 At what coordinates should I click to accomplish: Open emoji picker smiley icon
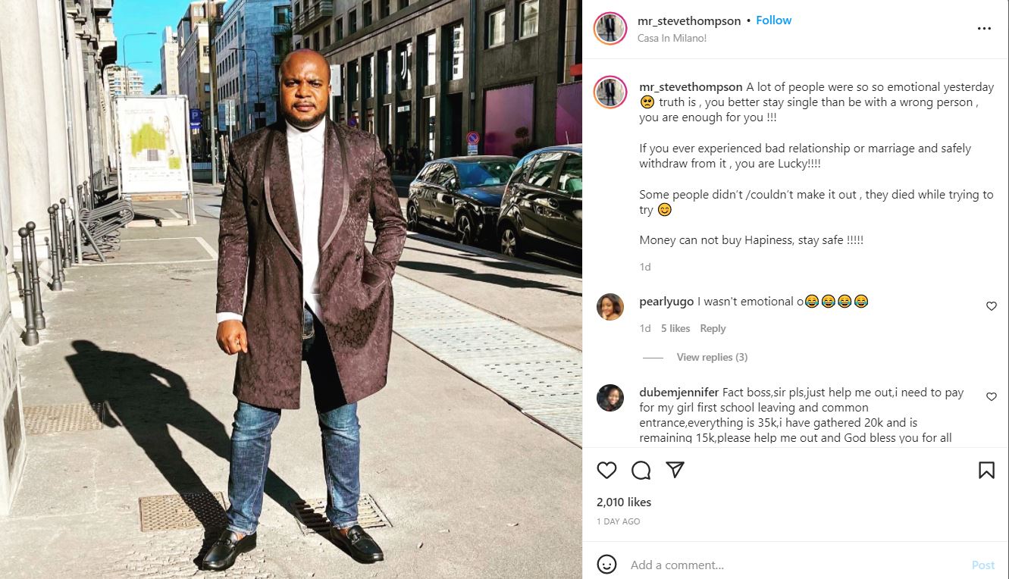(606, 565)
